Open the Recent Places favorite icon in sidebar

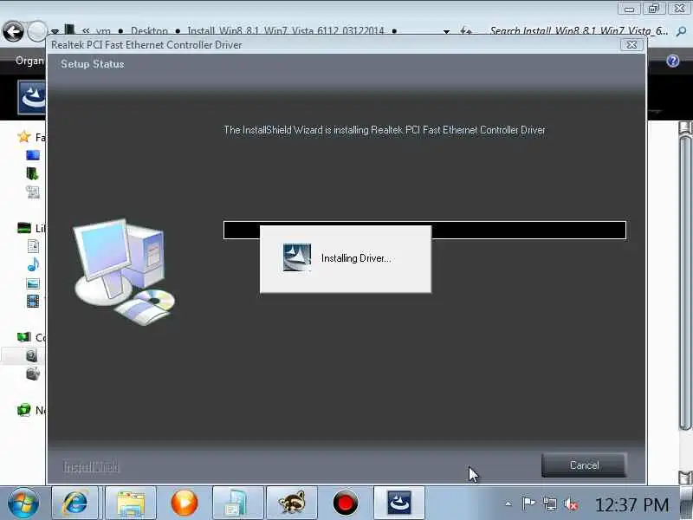pos(33,192)
